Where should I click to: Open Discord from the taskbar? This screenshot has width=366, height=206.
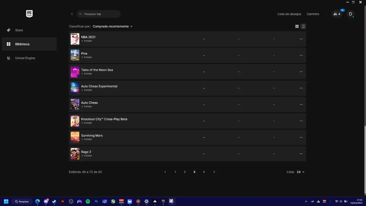tap(46, 202)
